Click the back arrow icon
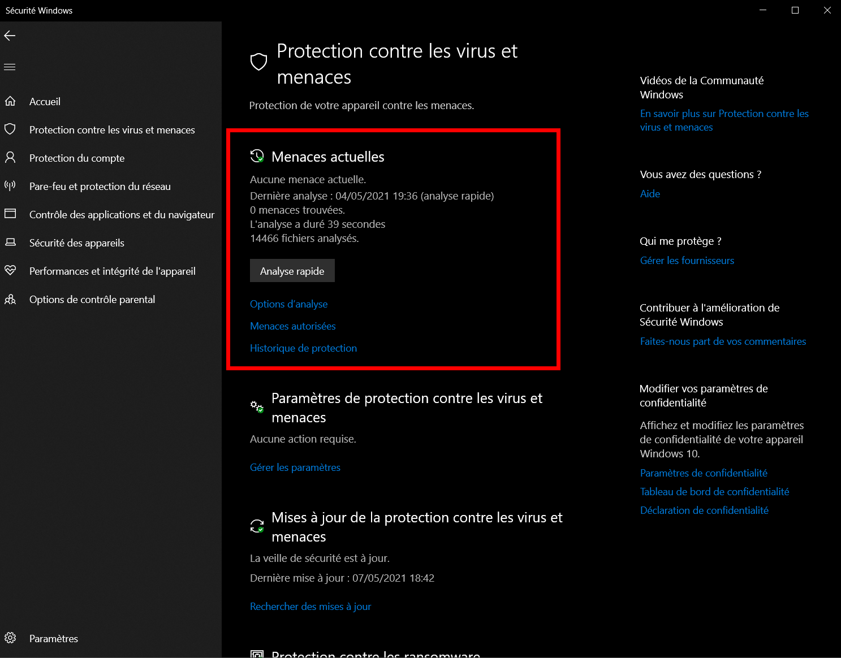This screenshot has height=658, width=841. [10, 36]
